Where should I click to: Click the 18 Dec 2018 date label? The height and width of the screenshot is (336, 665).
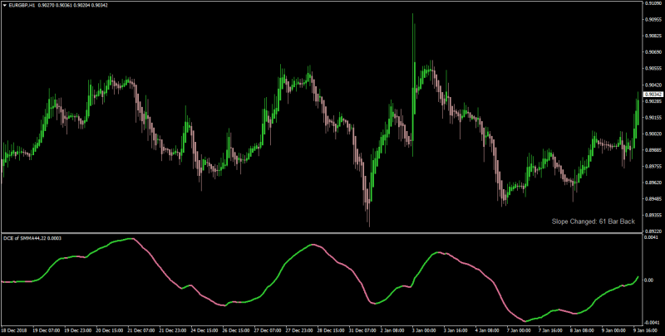14,329
